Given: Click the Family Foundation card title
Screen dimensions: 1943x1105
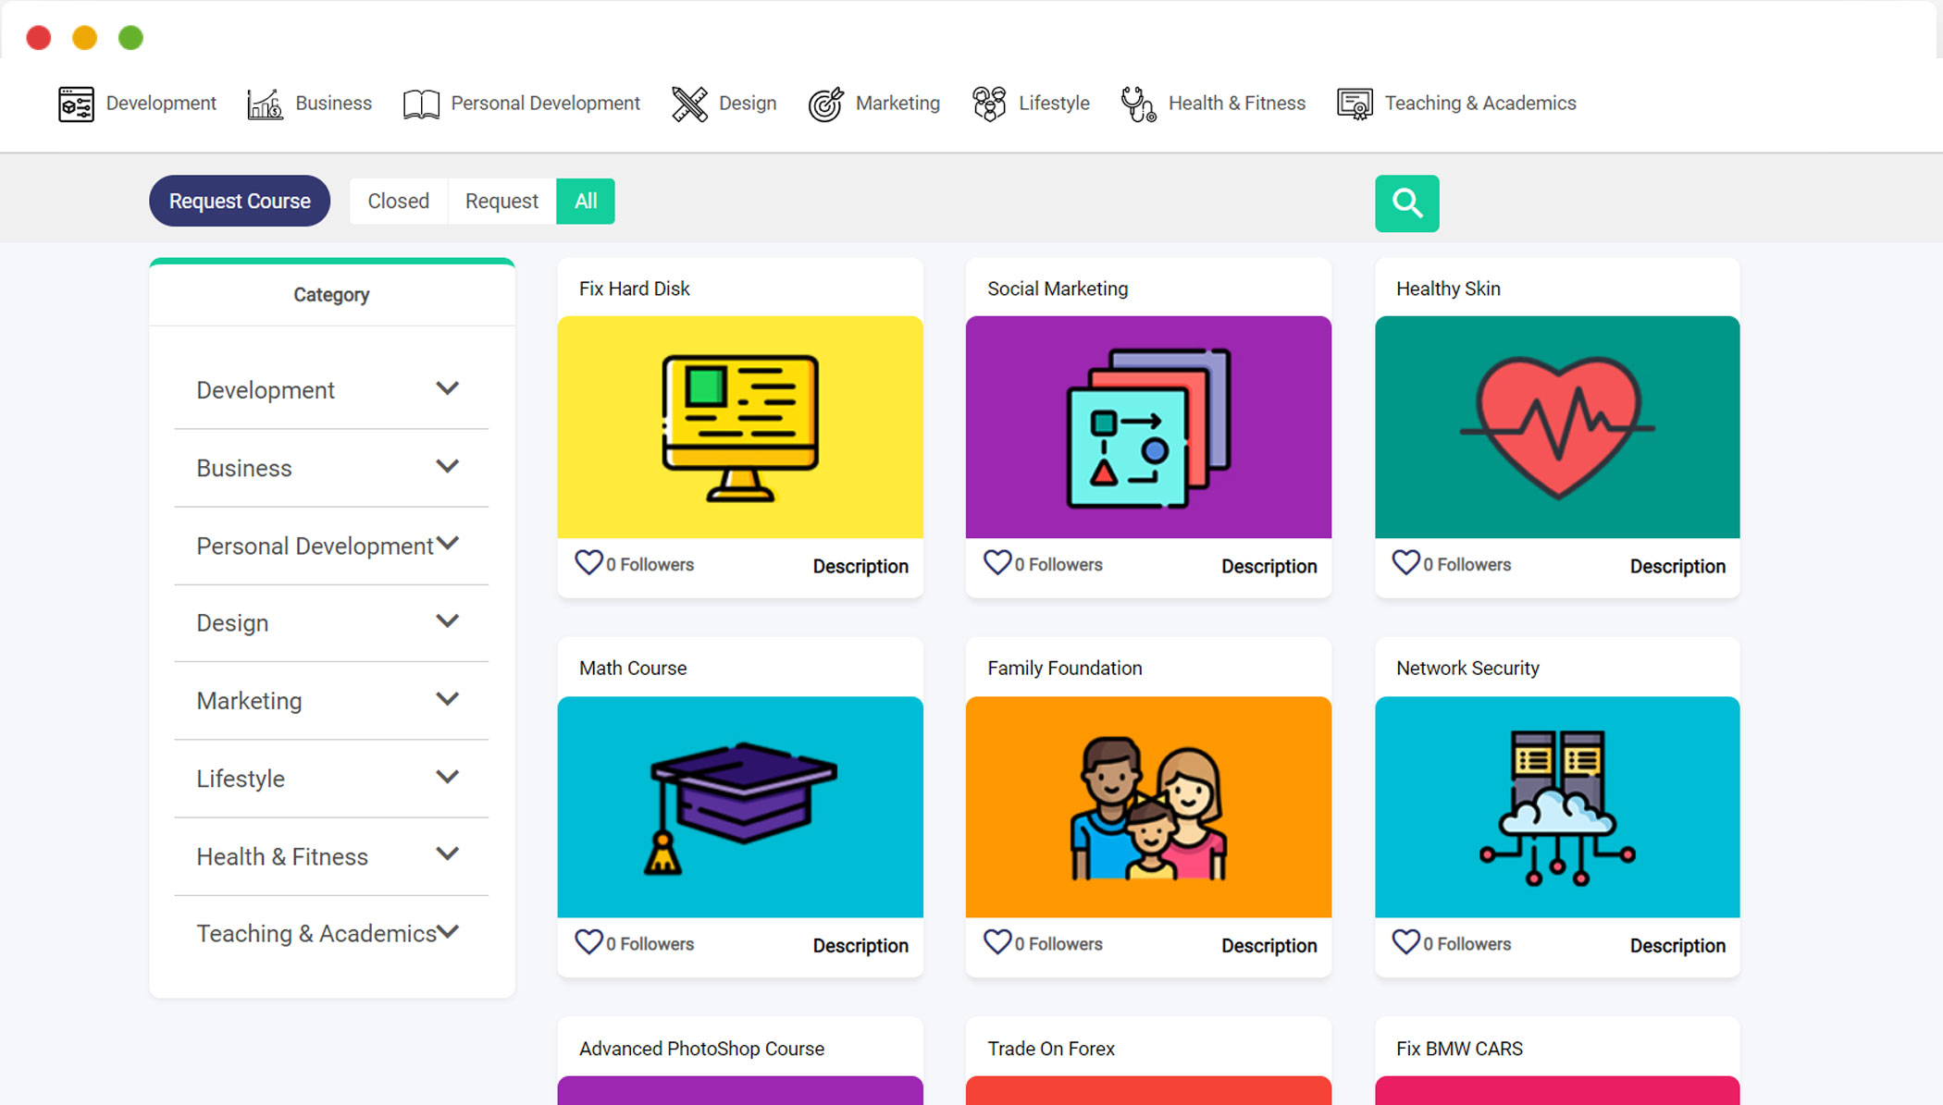Looking at the screenshot, I should 1064,668.
